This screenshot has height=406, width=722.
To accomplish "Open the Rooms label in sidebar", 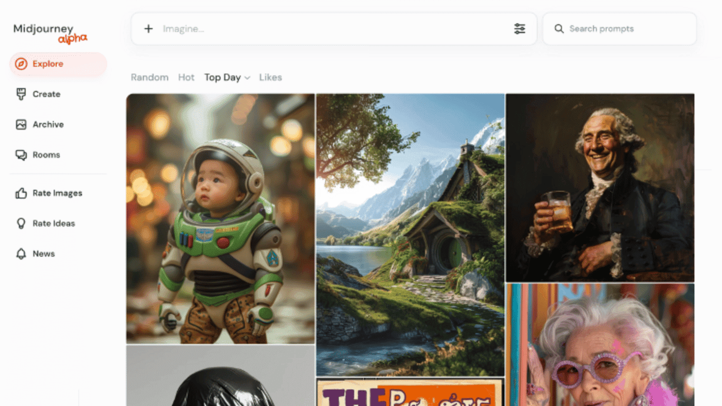I will coord(46,155).
